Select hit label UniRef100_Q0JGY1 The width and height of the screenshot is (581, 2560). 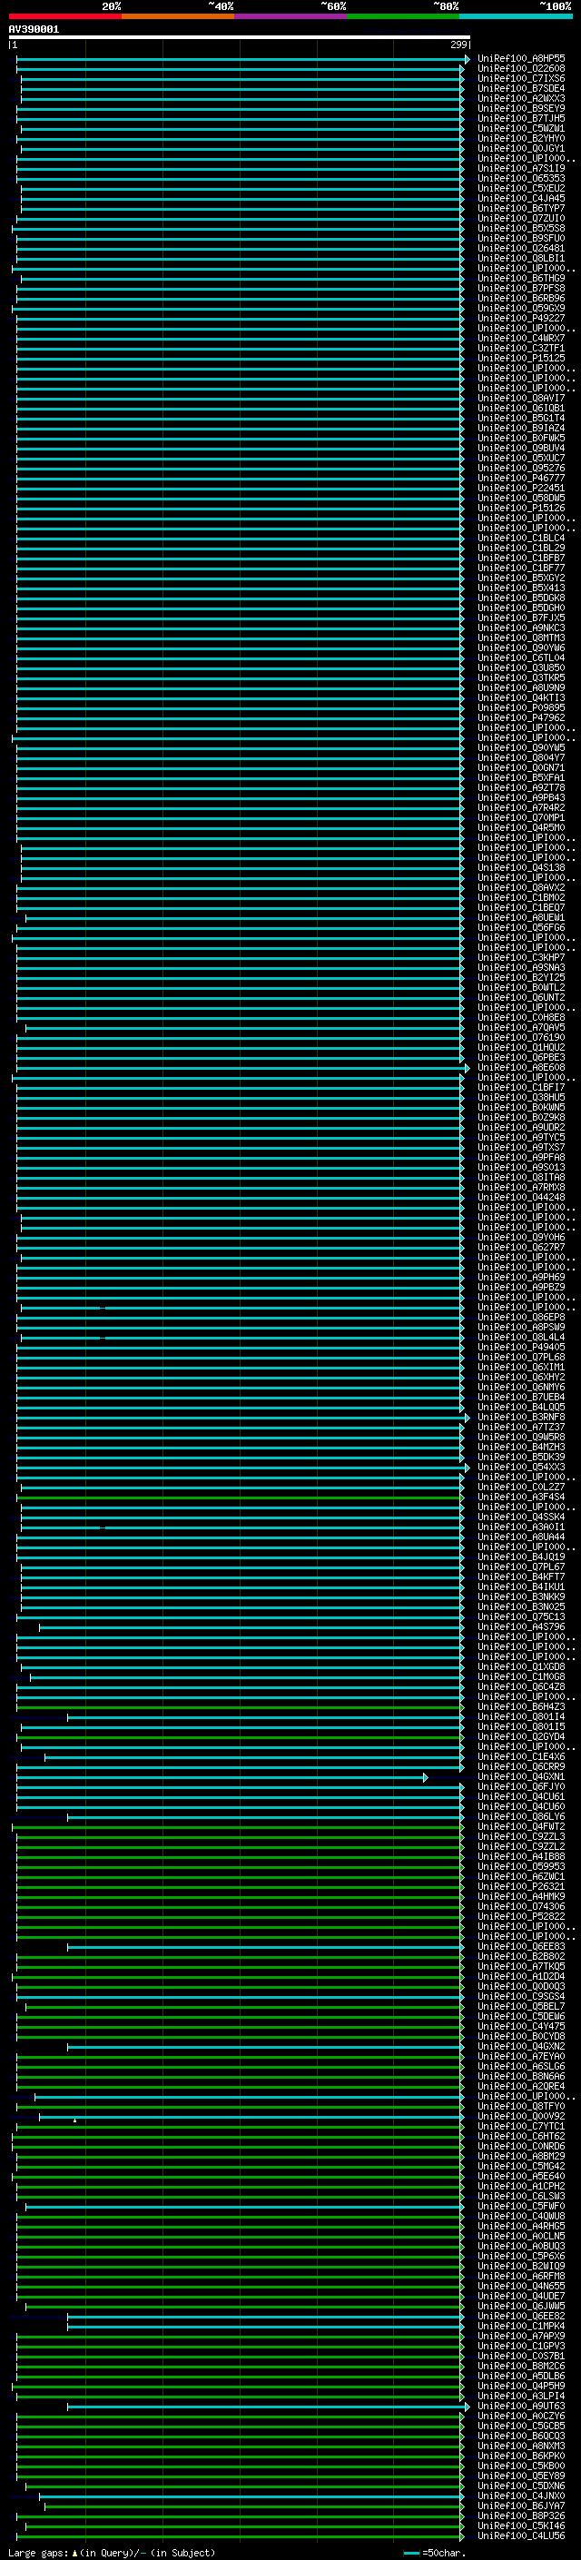[521, 149]
